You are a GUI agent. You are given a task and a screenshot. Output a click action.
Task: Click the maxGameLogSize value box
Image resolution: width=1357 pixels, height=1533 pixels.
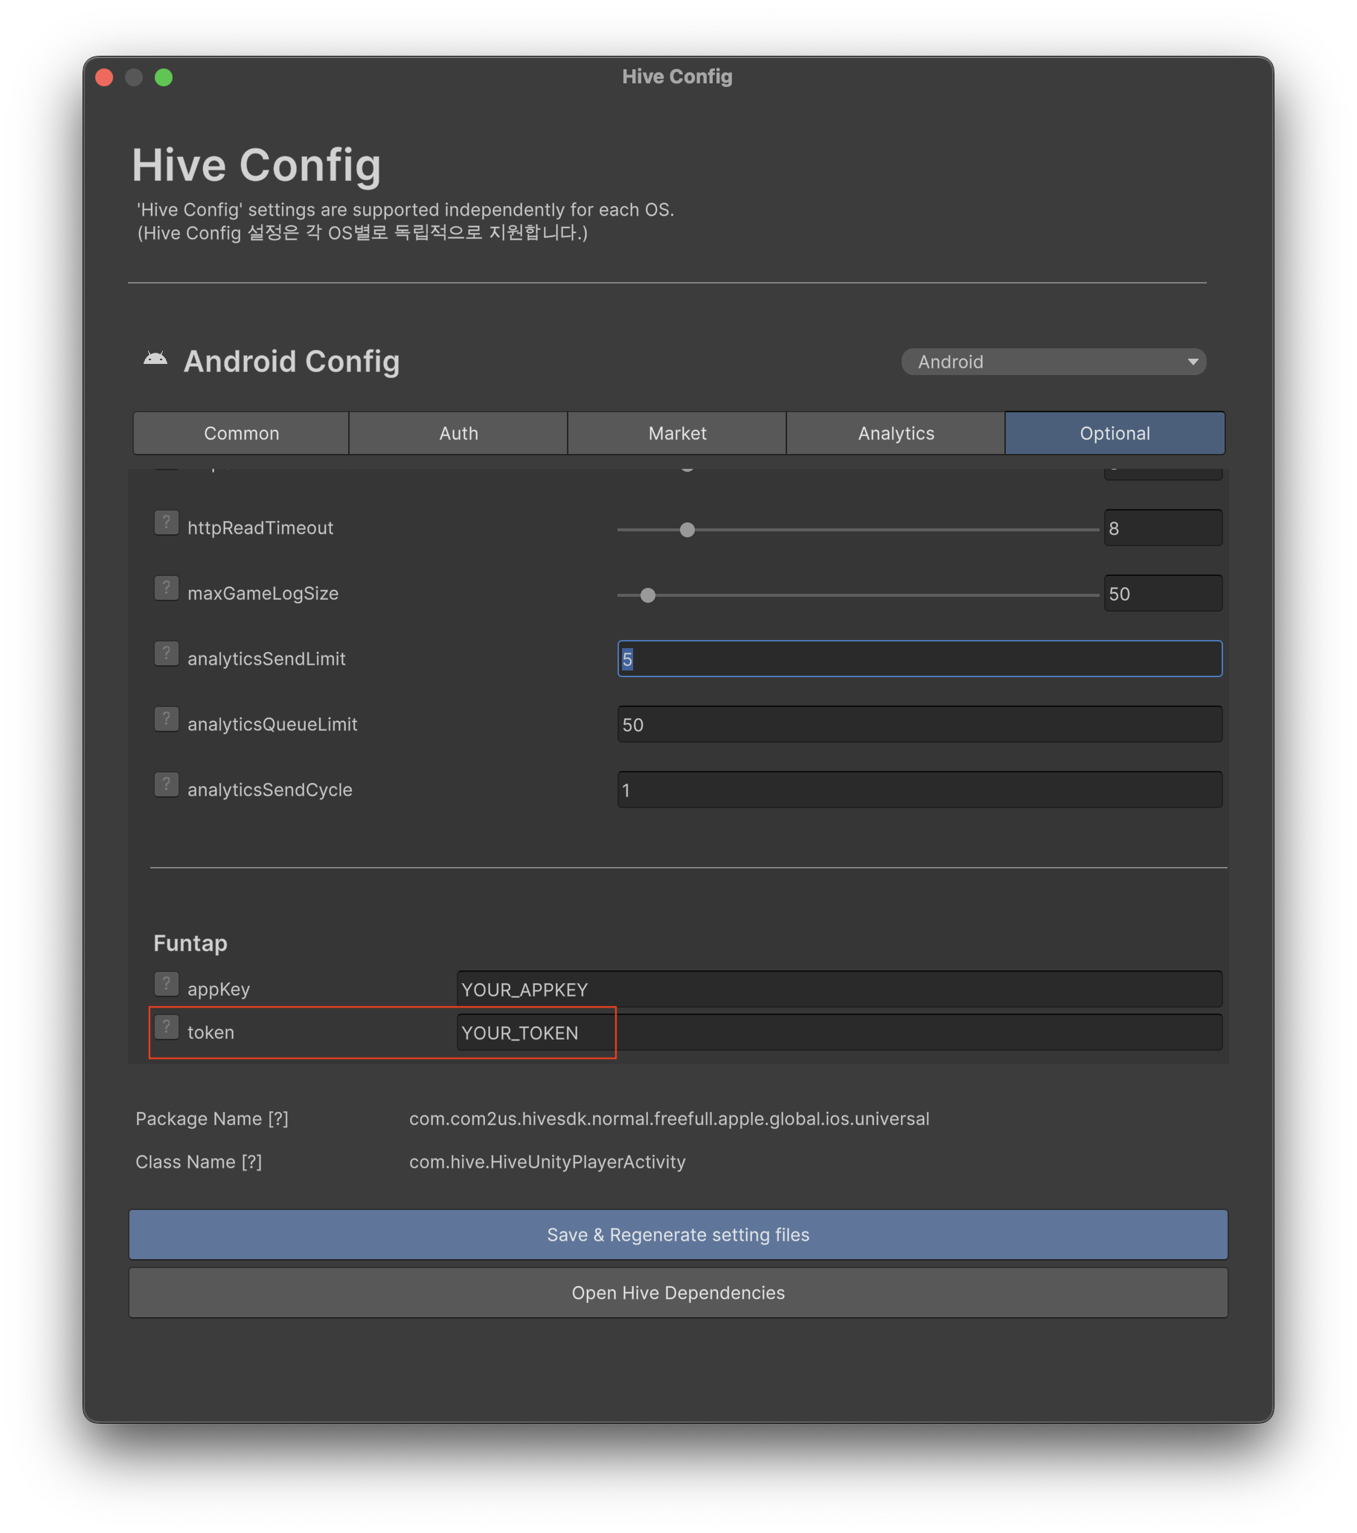coord(1162,594)
